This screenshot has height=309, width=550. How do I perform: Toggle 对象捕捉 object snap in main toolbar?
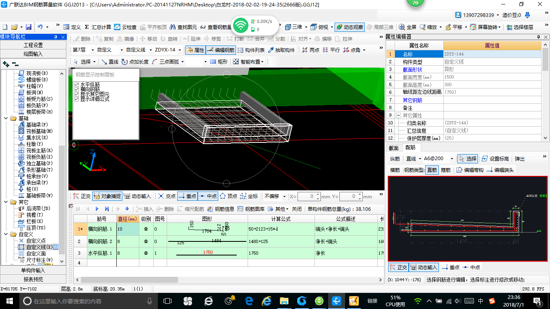(107, 196)
